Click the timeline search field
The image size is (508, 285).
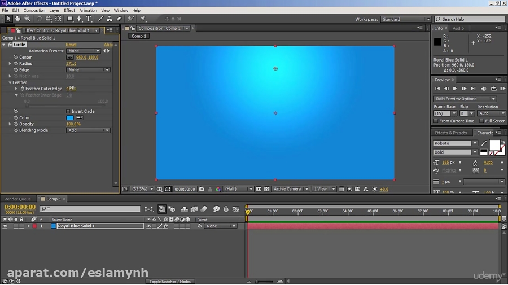(90, 209)
